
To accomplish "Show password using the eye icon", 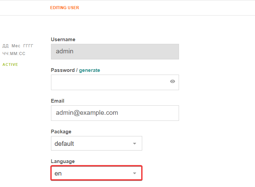I will (173, 81).
